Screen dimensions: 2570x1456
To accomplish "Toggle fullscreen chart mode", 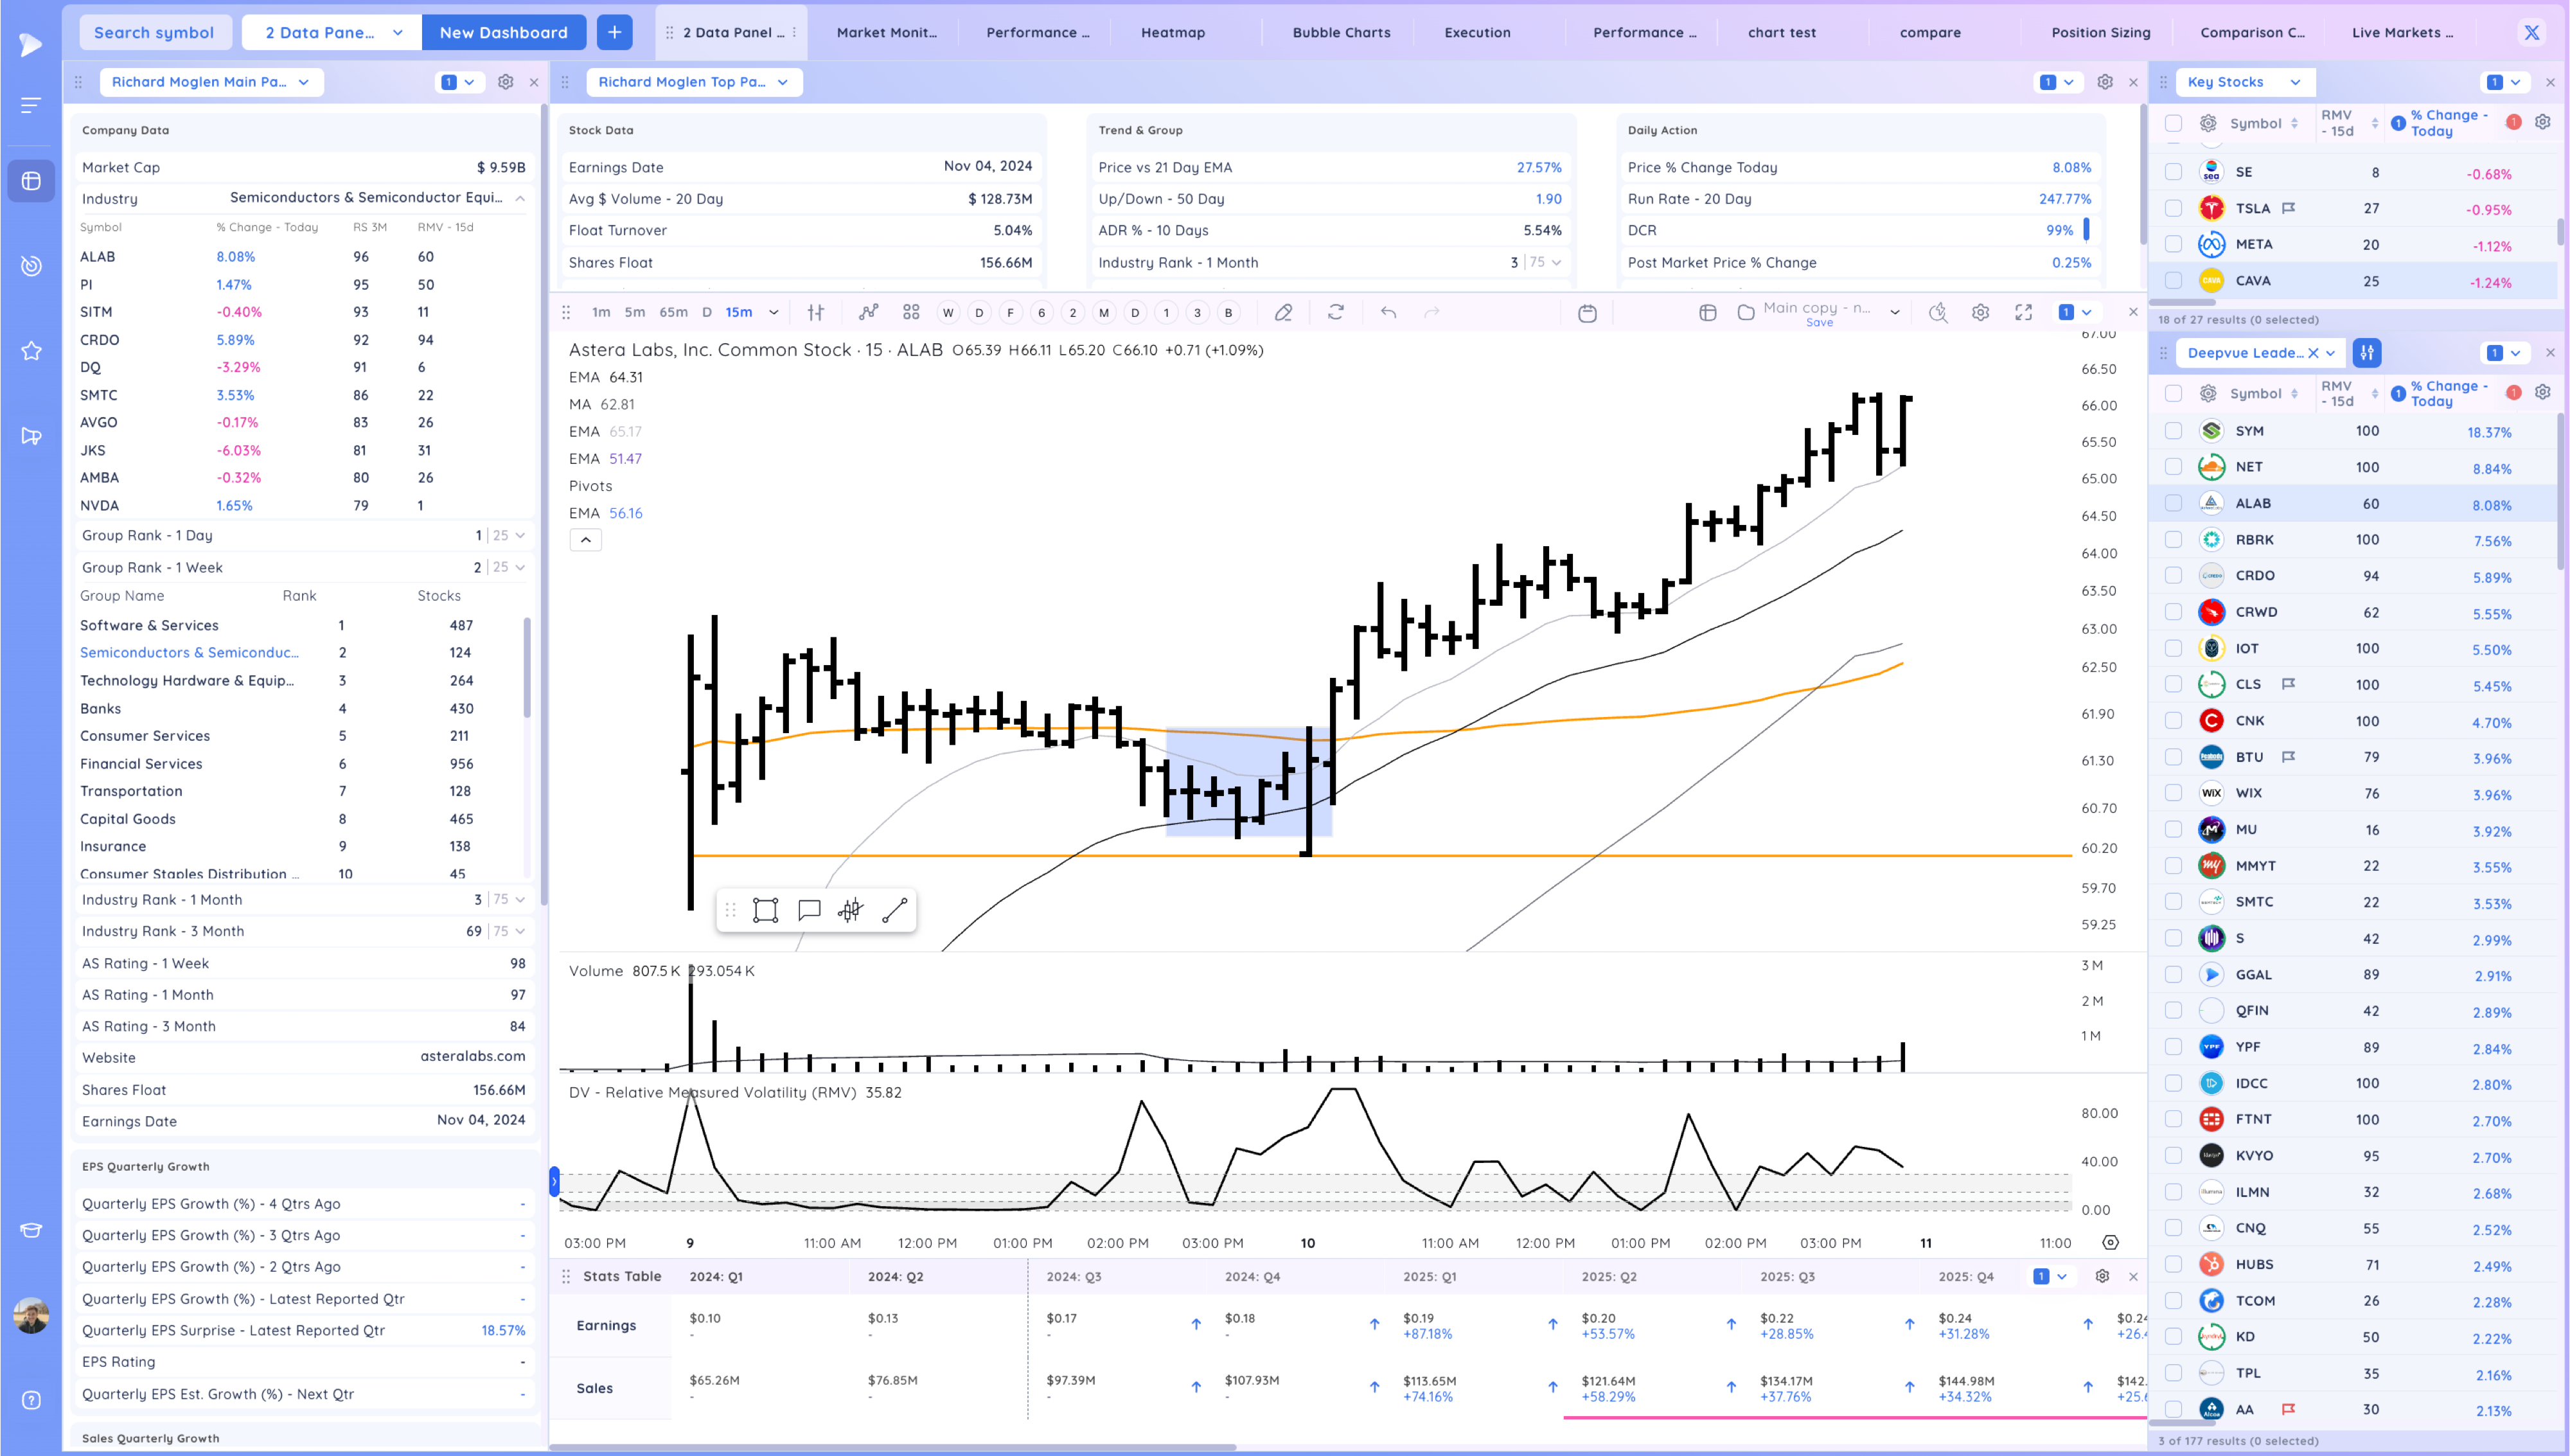I will click(x=2023, y=313).
